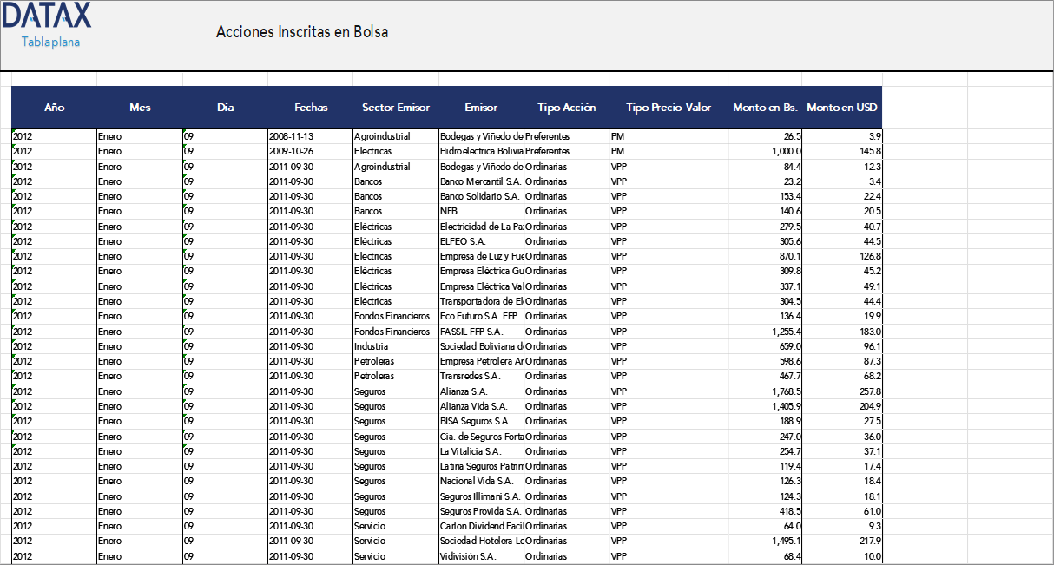Select the Fechas column header
1054x565 pixels.
(x=310, y=108)
